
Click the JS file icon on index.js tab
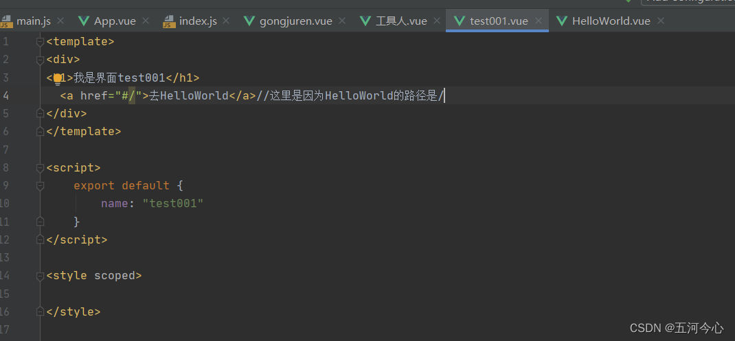[x=169, y=21]
